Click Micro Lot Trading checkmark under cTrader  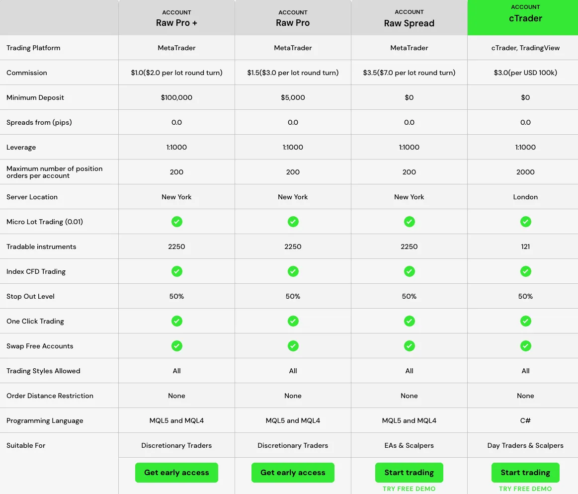click(x=526, y=222)
